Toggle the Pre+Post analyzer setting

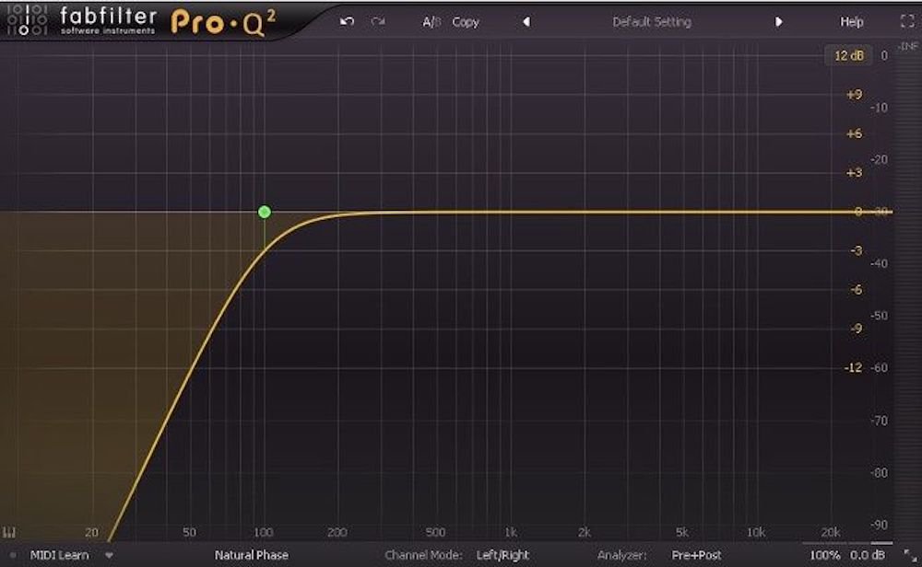pos(696,555)
